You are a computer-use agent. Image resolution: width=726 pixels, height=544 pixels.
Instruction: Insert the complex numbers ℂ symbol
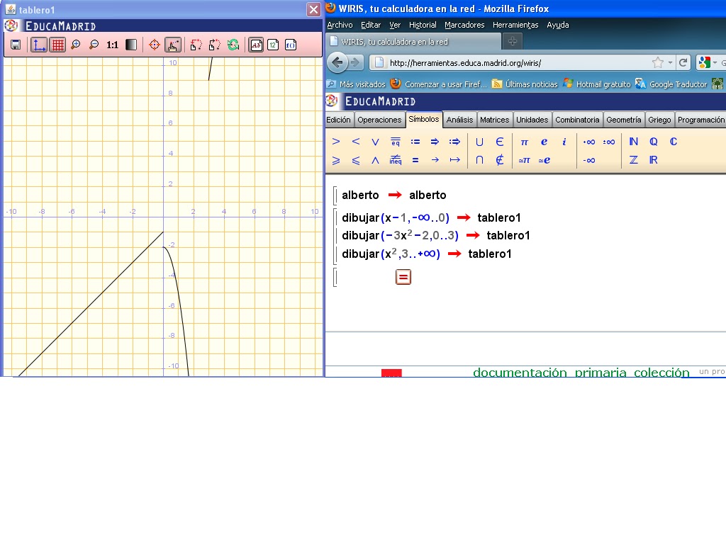(x=674, y=142)
